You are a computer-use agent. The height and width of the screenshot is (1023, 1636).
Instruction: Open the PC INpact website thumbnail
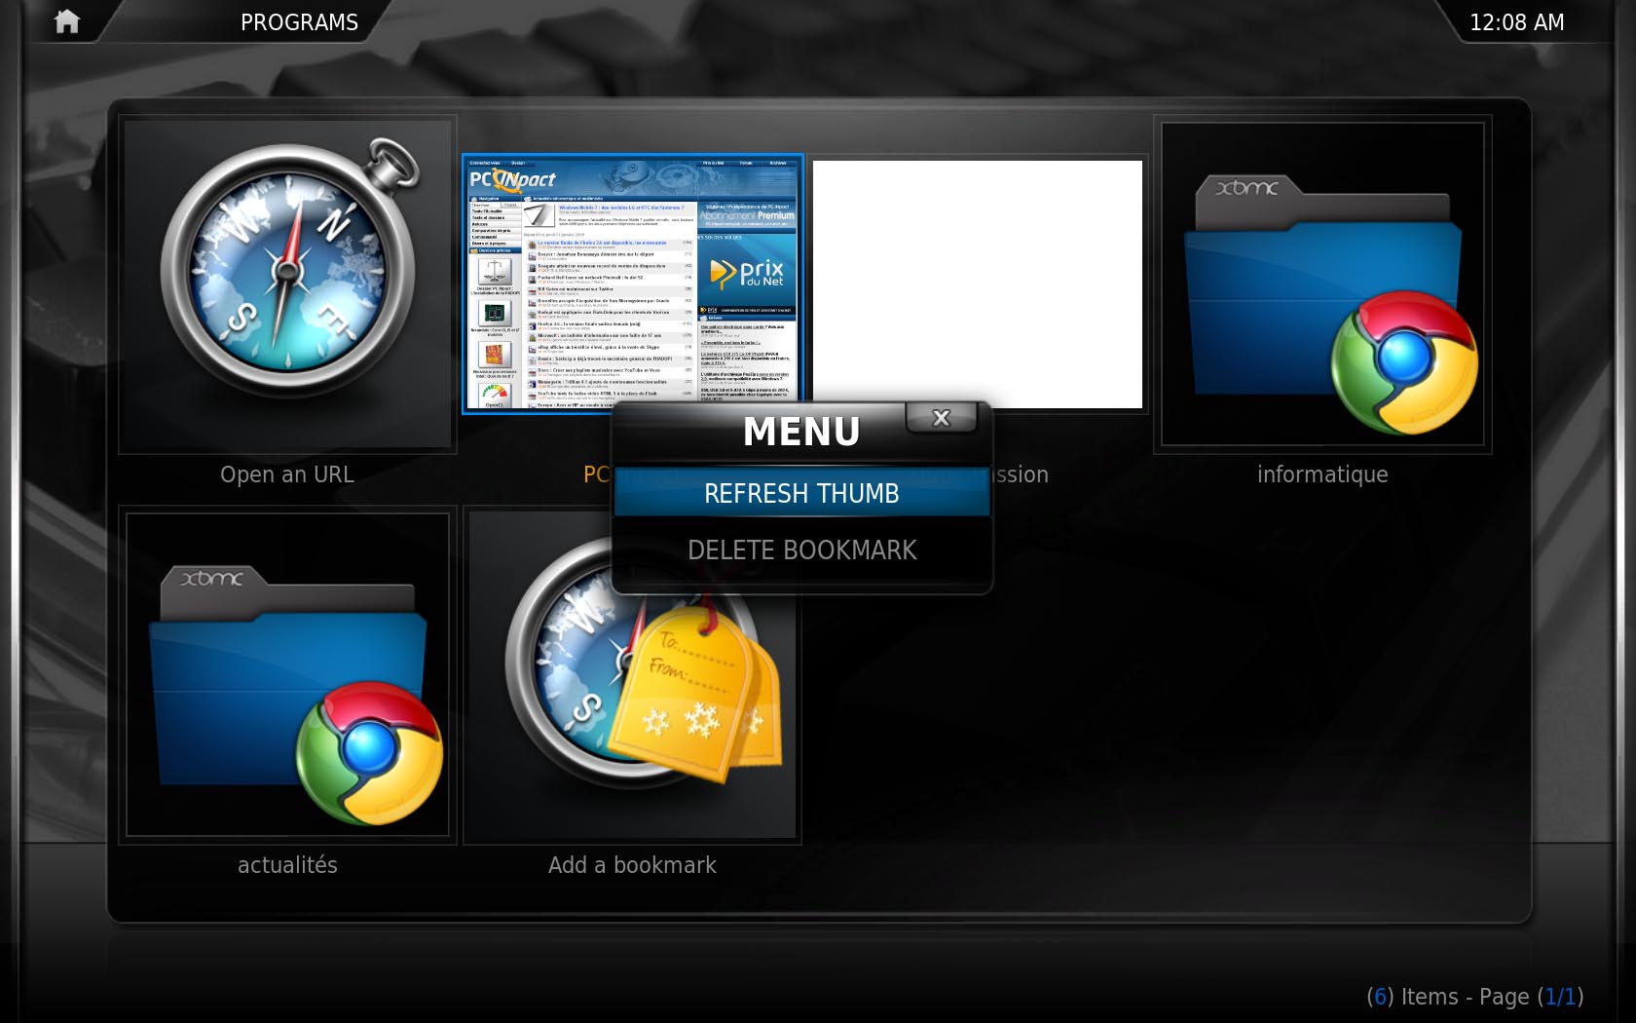pyautogui.click(x=632, y=284)
